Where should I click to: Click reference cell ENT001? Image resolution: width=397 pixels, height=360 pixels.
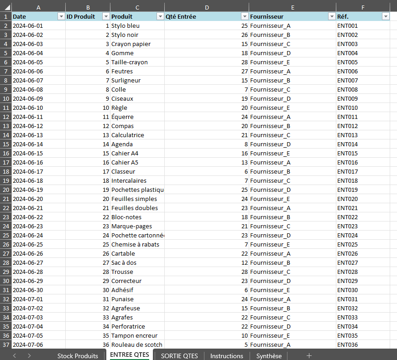pyautogui.click(x=363, y=26)
